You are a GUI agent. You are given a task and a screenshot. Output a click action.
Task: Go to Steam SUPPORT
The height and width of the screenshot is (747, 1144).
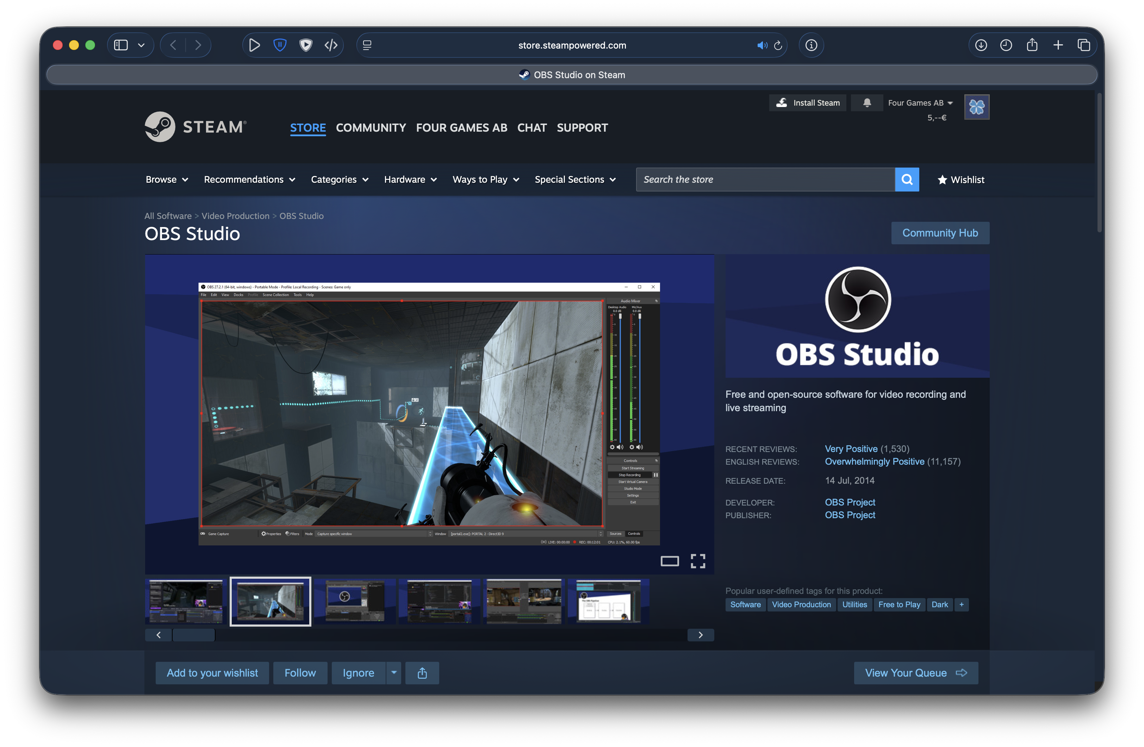(x=583, y=128)
